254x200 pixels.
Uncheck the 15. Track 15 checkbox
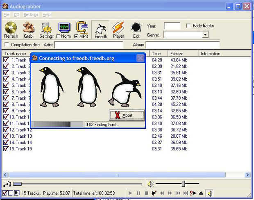[6, 149]
